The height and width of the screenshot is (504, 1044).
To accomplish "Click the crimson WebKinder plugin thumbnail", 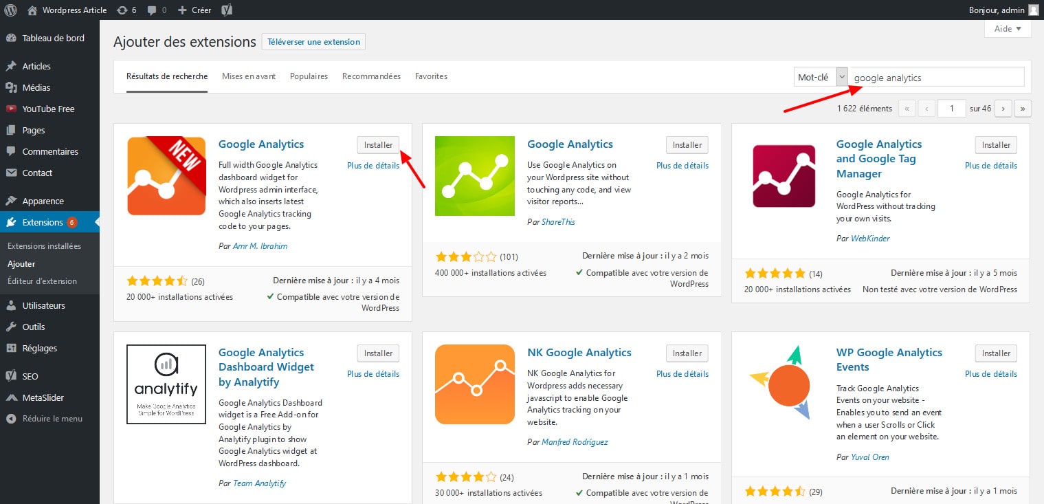I will [784, 176].
